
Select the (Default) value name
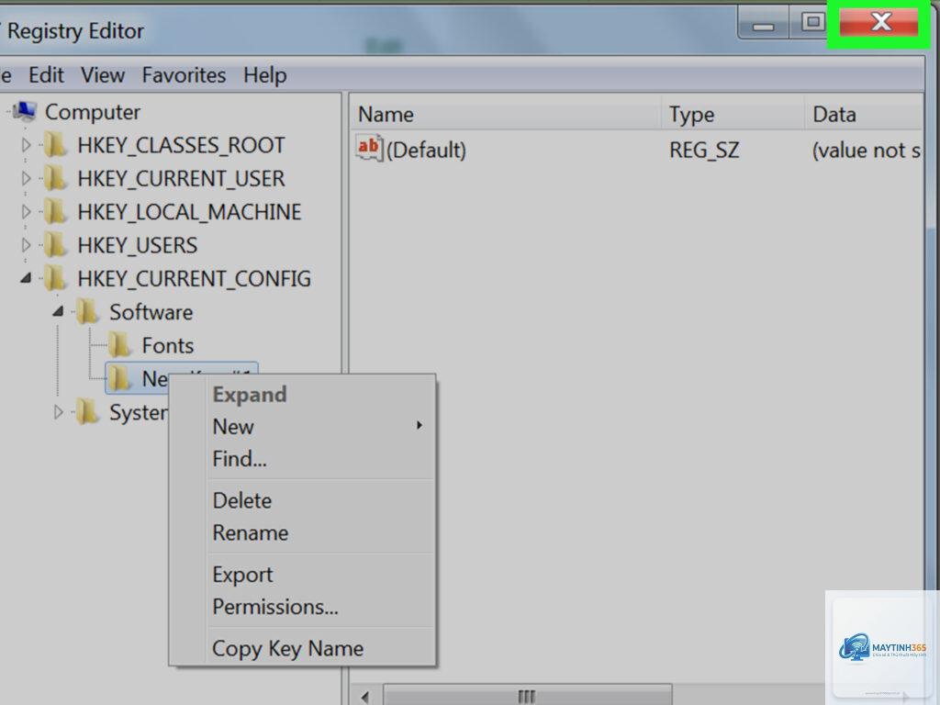pyautogui.click(x=426, y=150)
